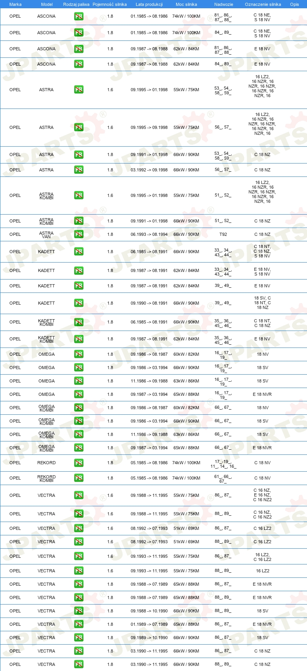The height and width of the screenshot is (671, 307).
Task: Click fuel icon for OMEGA 60kW / 82KM saloon row
Action: [79, 354]
